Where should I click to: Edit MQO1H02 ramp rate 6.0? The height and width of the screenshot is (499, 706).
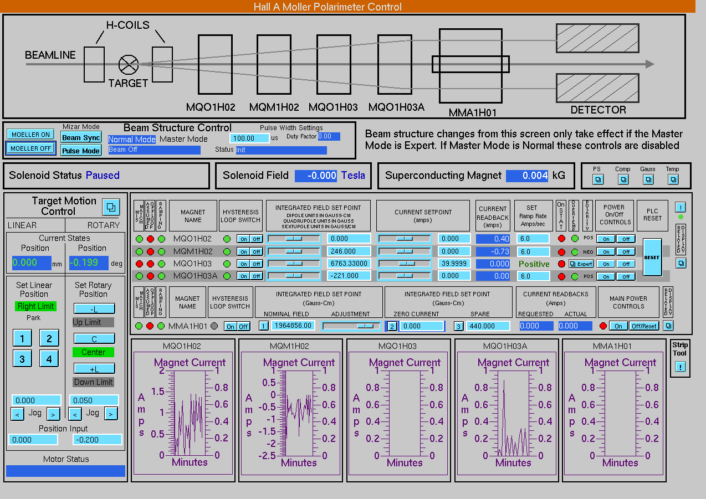pos(533,239)
